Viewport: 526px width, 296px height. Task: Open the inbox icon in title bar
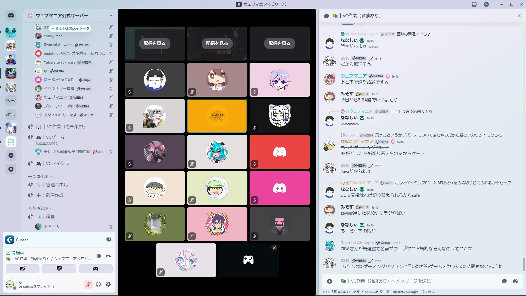(474, 4)
